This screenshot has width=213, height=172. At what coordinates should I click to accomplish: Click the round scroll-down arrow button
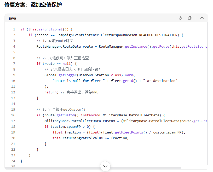coord(105,166)
